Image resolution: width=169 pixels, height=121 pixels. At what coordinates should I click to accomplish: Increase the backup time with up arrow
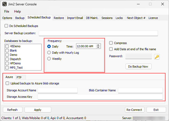coord(98,45)
